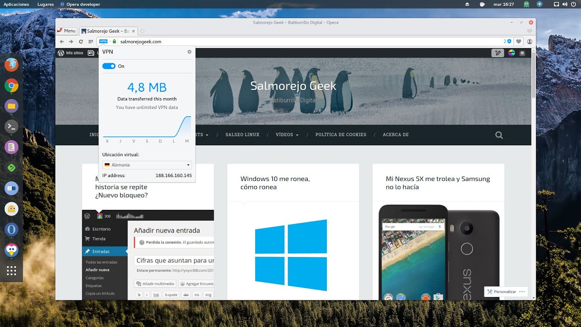Click the Telegram tray icon

(x=539, y=4)
